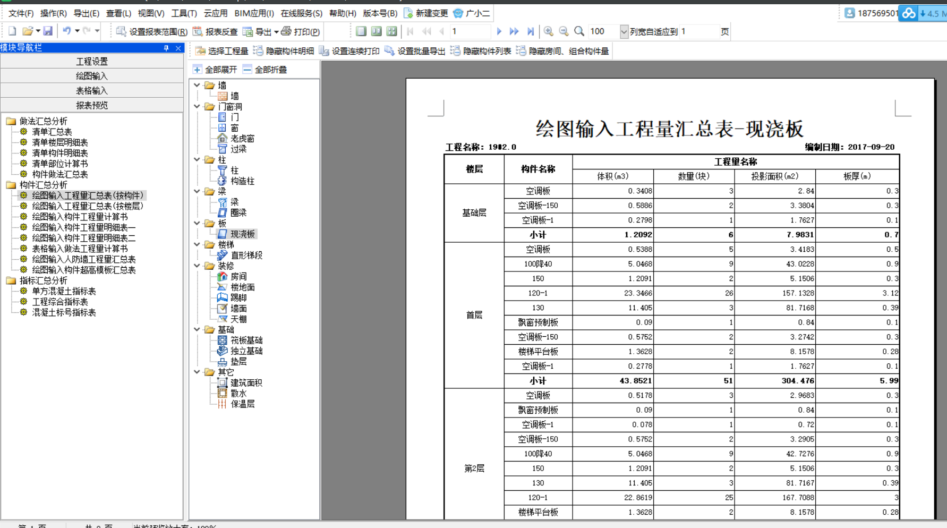Click the New file icon
The image size is (947, 528).
pos(12,31)
